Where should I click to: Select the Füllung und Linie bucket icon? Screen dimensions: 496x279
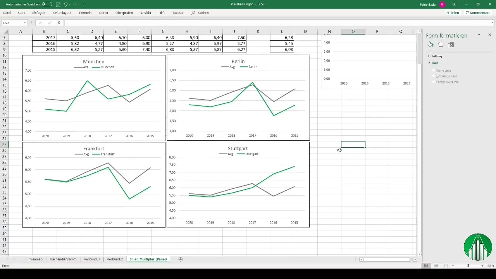431,45
